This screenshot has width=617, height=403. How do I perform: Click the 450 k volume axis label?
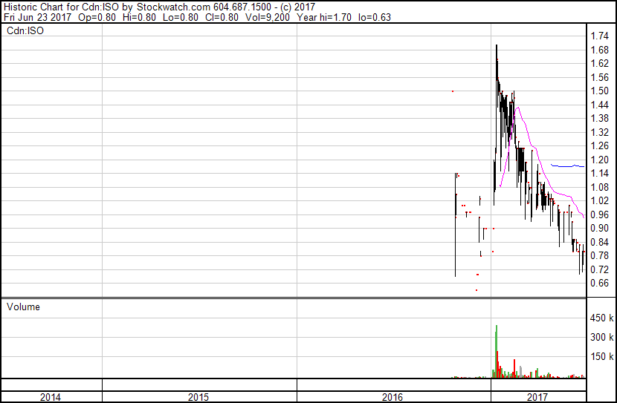601,318
